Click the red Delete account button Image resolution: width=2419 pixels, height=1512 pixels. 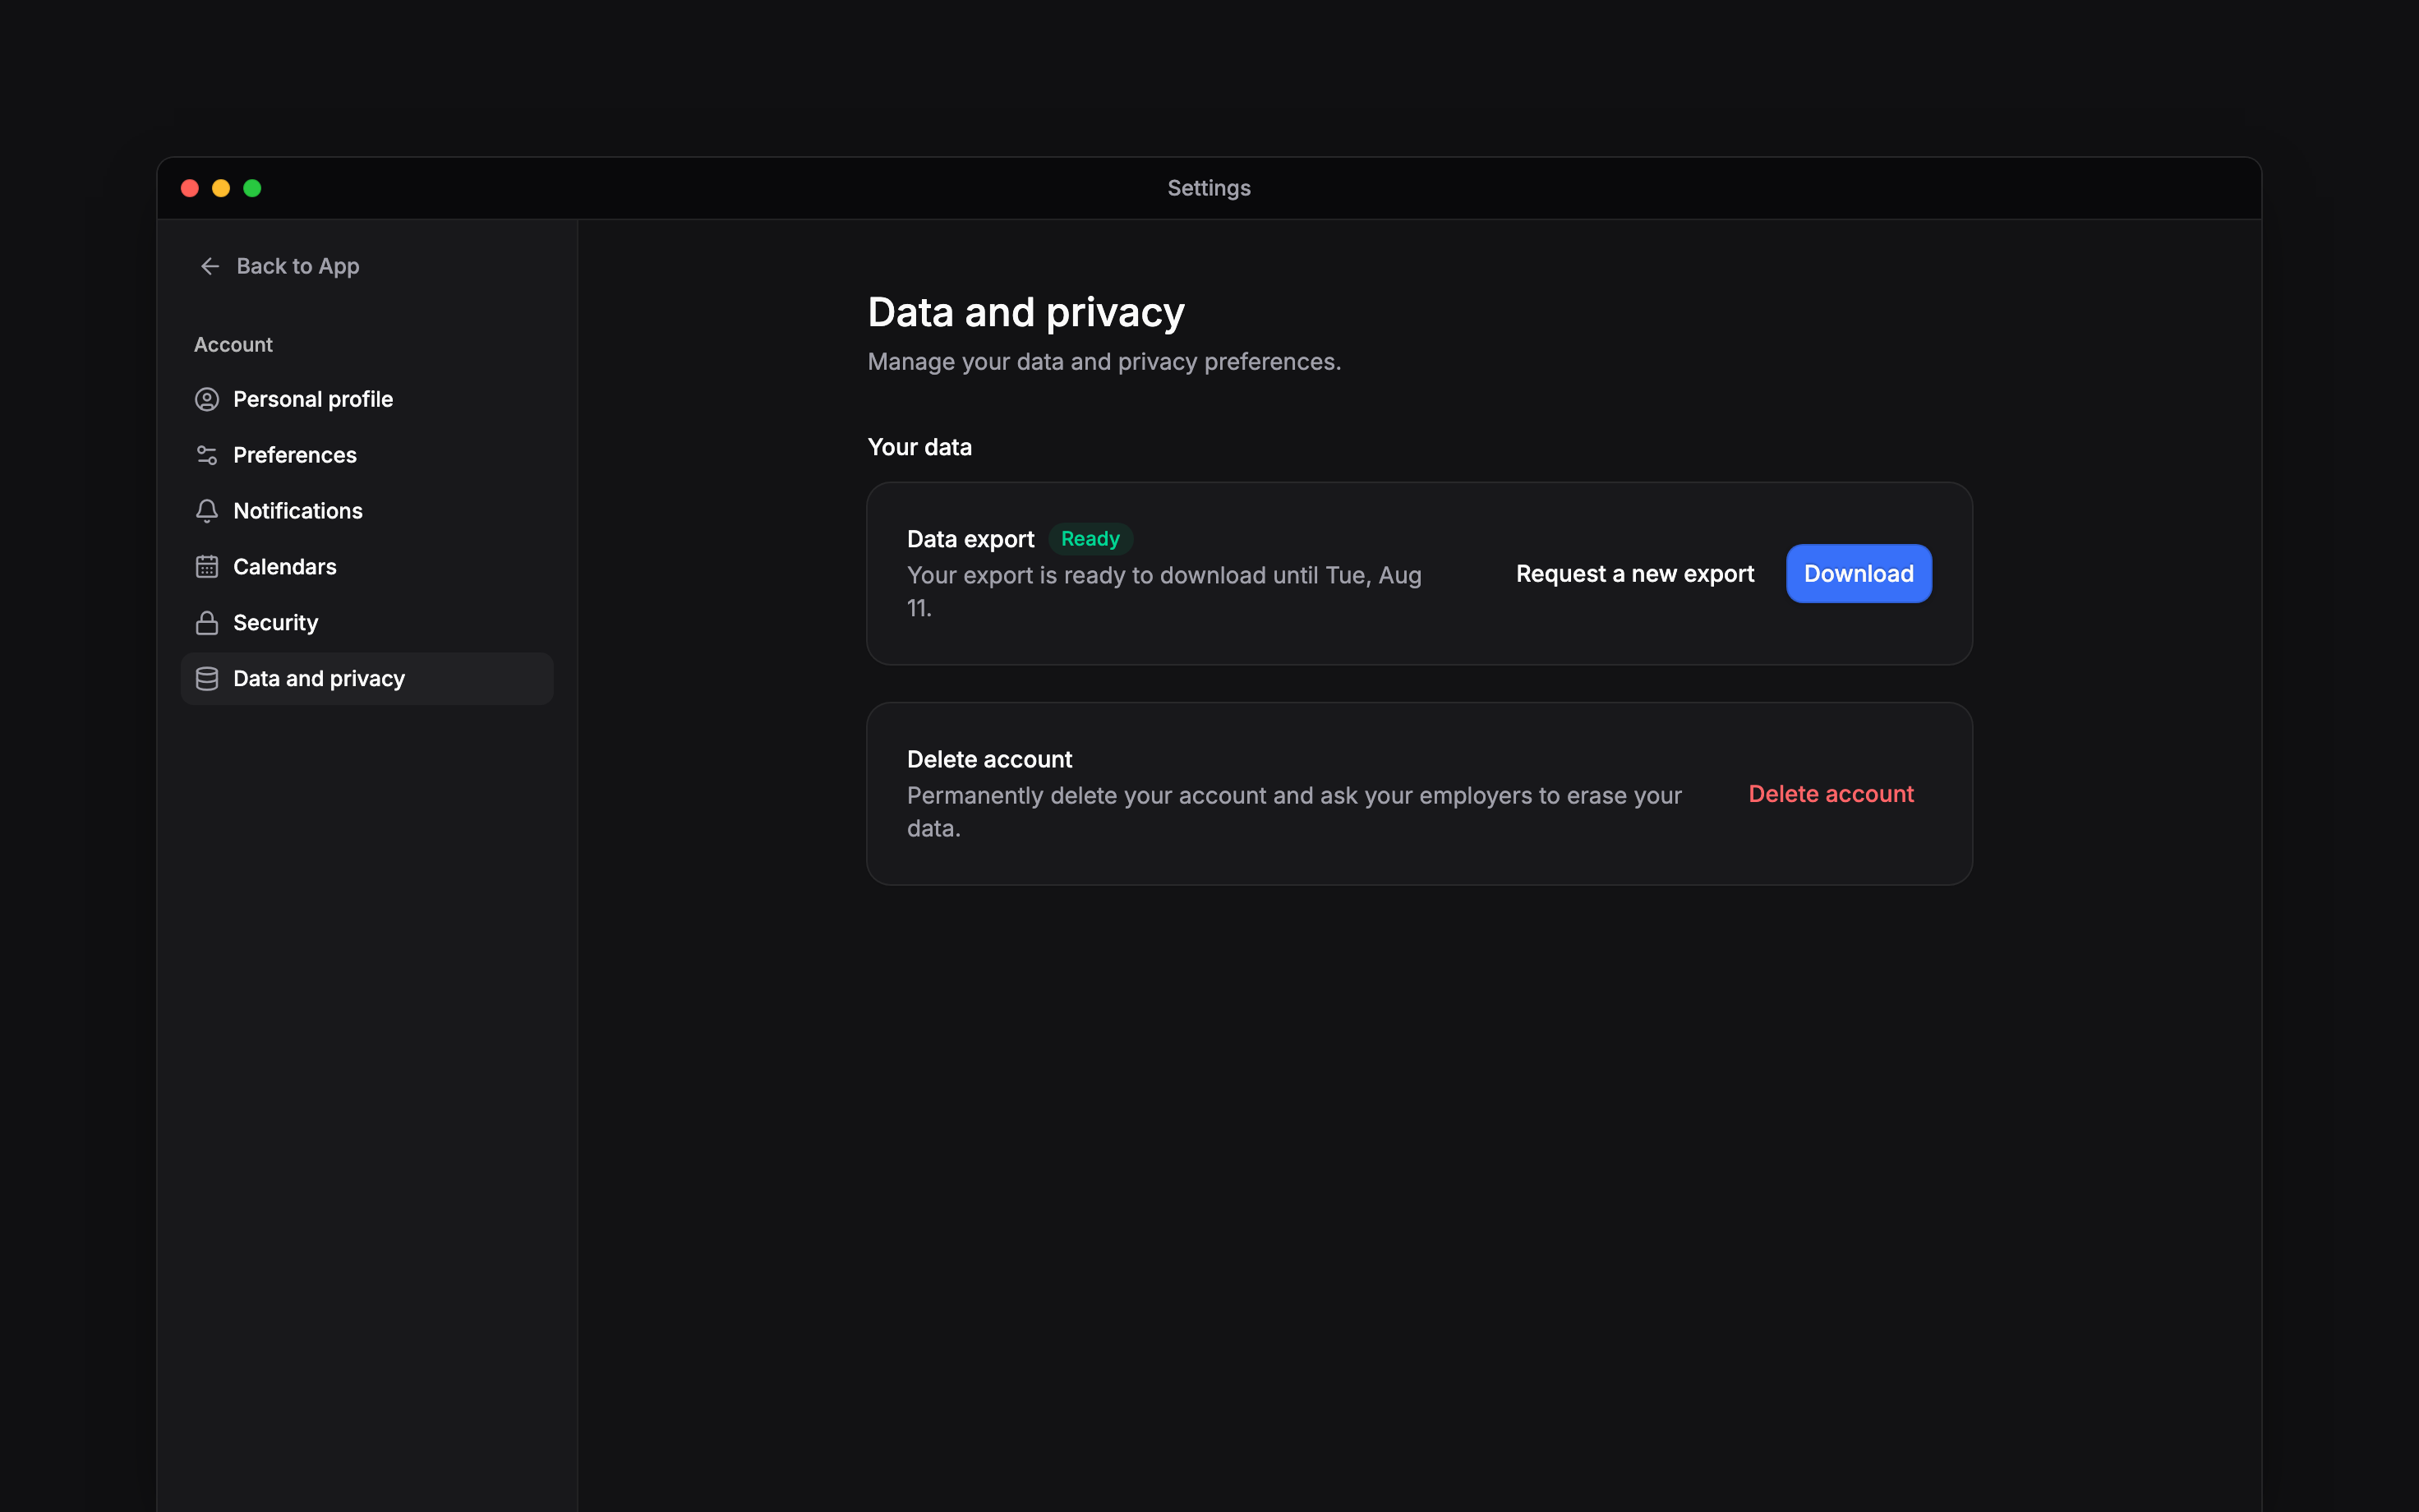(x=1830, y=794)
